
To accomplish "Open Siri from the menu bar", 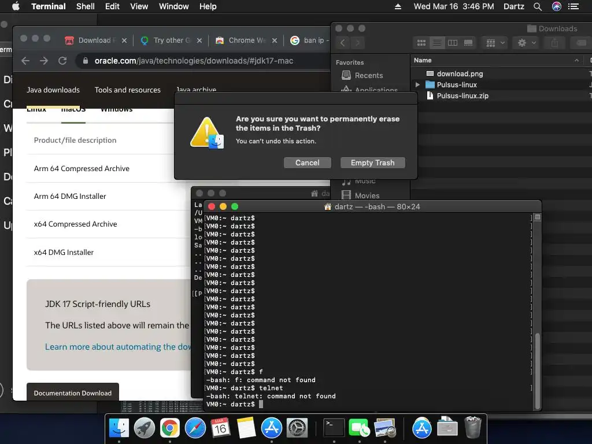I will (x=557, y=6).
